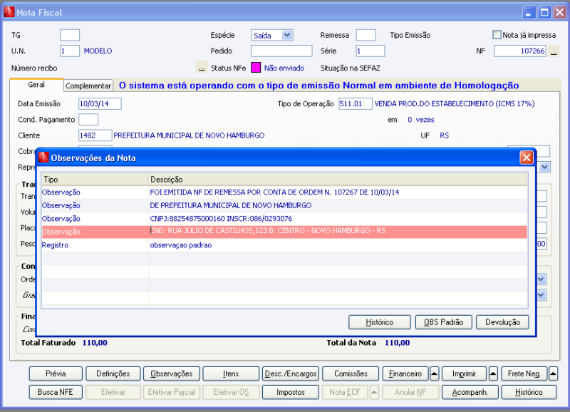The image size is (570, 412).
Task: Click the arrow button next to Imprimir
Action: [493, 374]
